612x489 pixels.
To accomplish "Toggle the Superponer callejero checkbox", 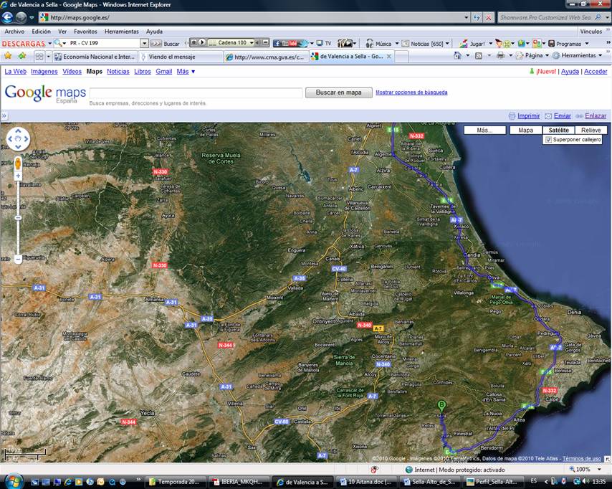I will (x=548, y=139).
